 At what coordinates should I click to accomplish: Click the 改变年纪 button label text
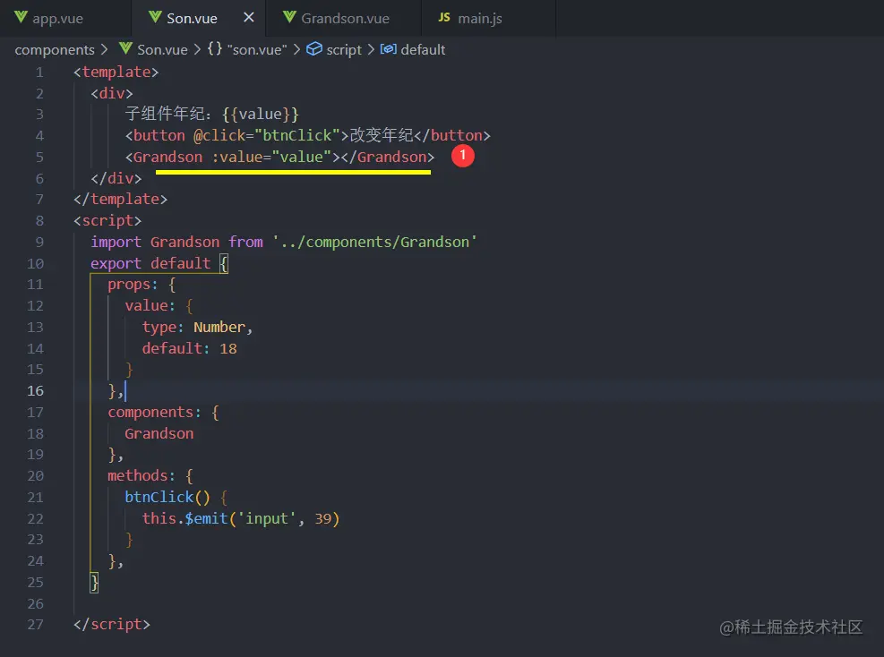[382, 135]
